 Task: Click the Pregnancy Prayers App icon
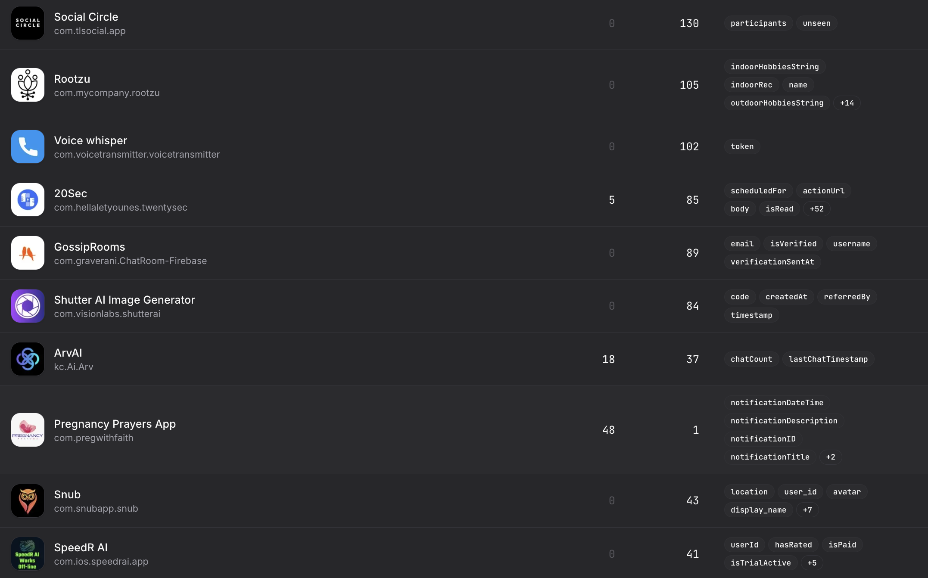click(28, 430)
